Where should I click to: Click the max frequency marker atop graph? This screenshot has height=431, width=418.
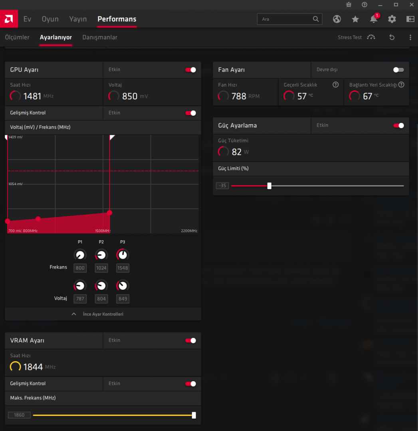click(112, 137)
